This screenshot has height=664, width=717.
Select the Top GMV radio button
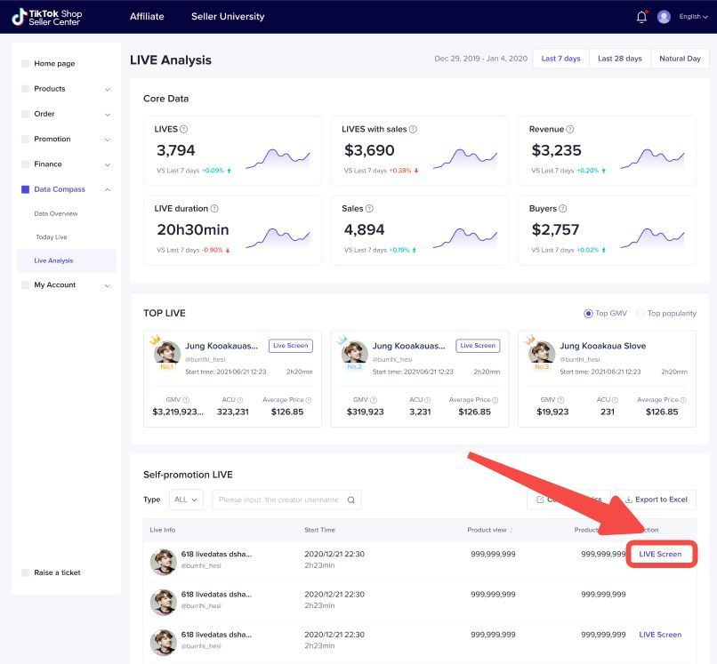point(588,314)
